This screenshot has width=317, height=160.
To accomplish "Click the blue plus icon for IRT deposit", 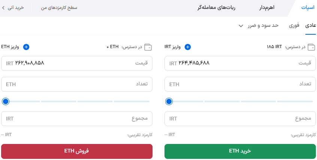I will [x=188, y=47].
